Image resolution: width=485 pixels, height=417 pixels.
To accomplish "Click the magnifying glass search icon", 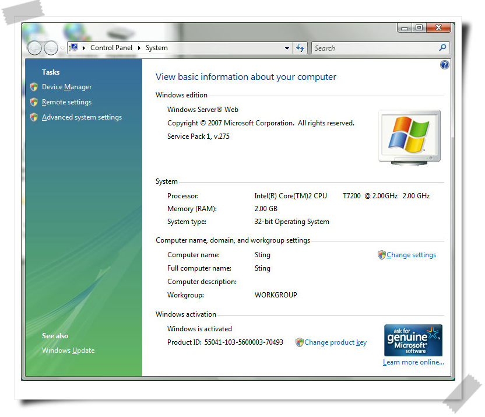I will (x=442, y=48).
